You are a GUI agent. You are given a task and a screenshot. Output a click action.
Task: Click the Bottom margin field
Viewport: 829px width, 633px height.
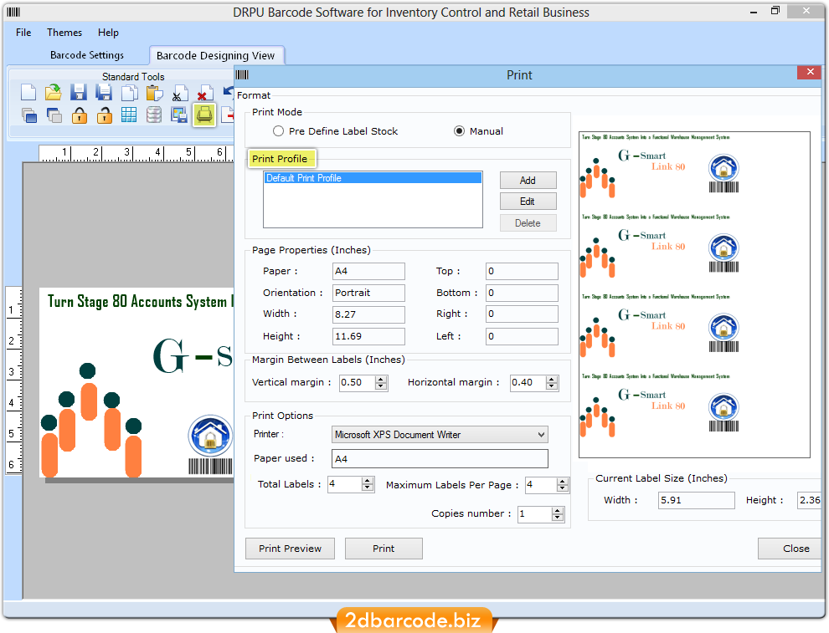pos(522,293)
